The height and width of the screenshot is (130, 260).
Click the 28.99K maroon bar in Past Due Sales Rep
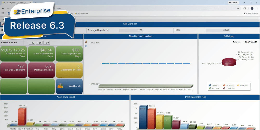pyautogui.click(x=176, y=125)
